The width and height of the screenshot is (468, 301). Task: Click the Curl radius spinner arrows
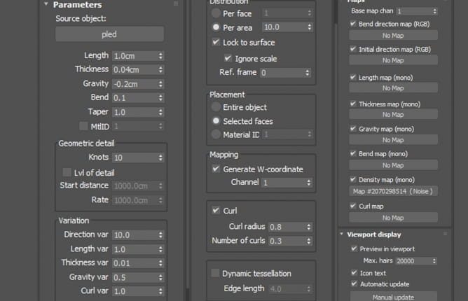point(308,227)
